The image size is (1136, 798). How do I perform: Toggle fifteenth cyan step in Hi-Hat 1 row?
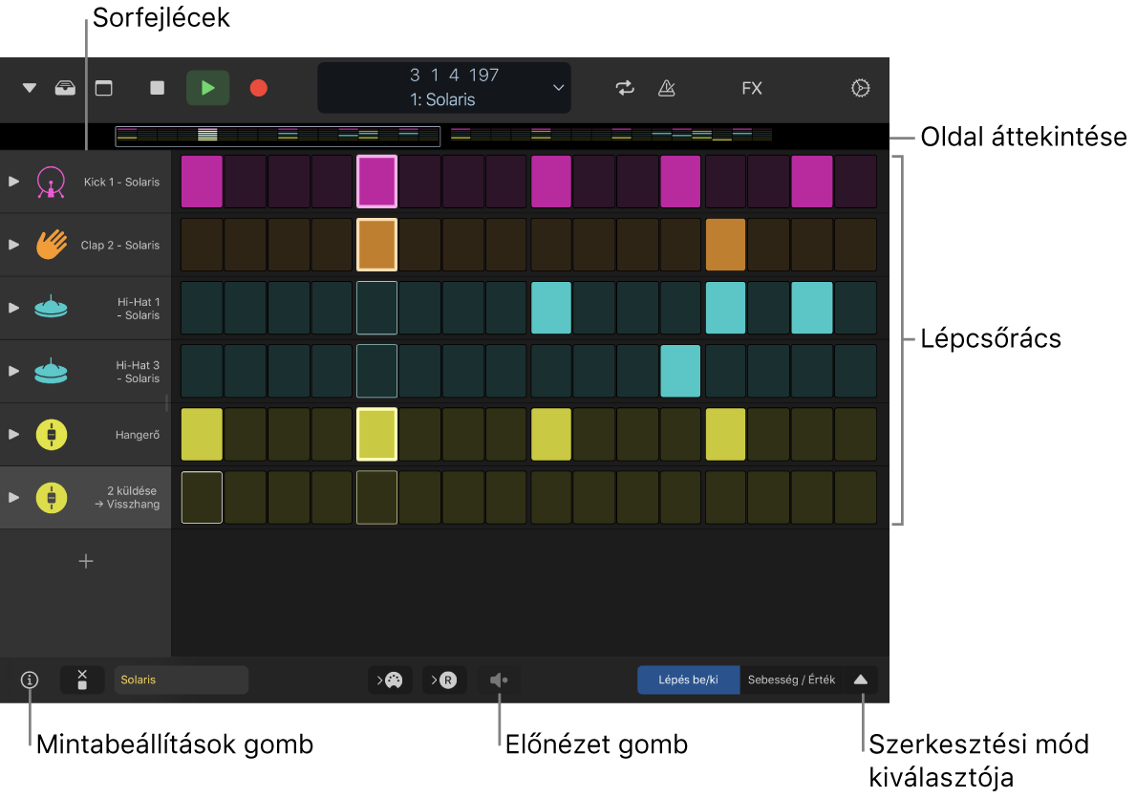[811, 308]
